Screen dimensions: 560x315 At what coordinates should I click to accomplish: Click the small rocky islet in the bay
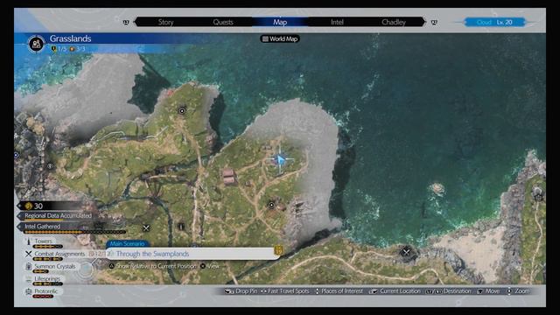tap(437, 188)
